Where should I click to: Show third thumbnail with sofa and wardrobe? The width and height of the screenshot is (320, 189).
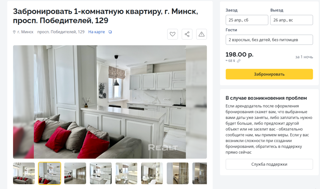point(75,173)
